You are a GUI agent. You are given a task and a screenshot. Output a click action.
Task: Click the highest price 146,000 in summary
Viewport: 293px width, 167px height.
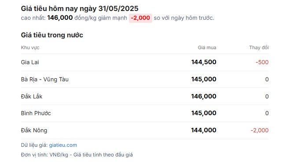click(x=60, y=18)
